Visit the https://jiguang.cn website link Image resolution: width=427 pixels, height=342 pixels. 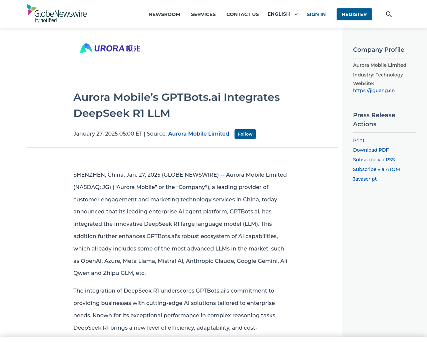374,91
